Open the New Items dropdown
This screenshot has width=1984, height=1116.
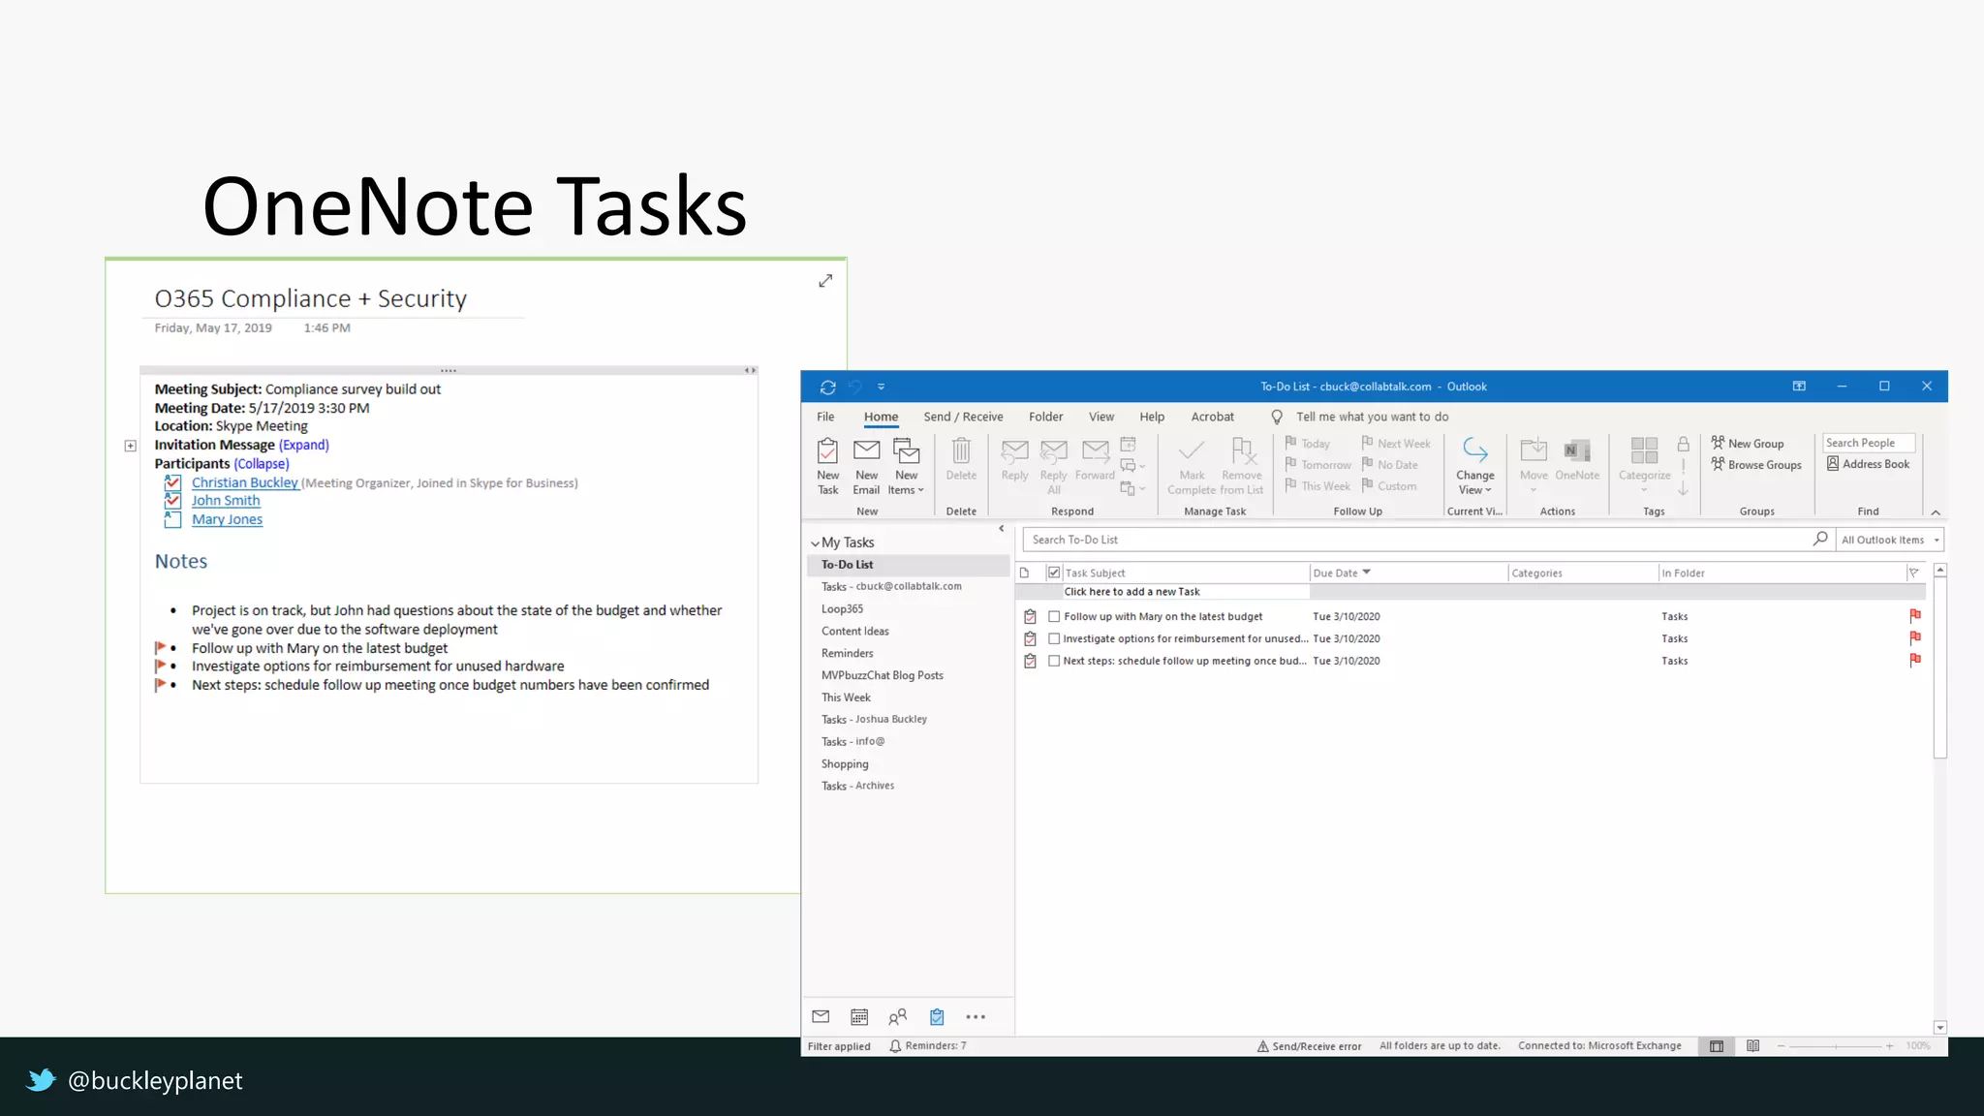pyautogui.click(x=906, y=465)
